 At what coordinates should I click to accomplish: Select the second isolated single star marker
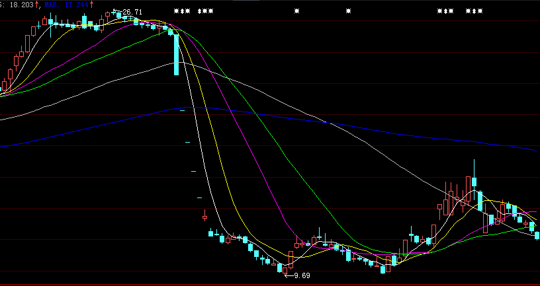point(349,12)
